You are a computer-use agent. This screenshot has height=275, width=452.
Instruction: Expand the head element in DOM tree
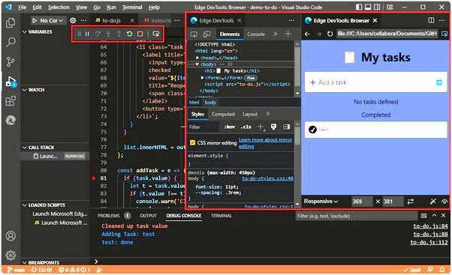[x=197, y=58]
